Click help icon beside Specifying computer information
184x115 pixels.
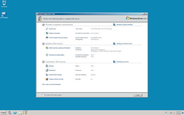click(x=114, y=25)
